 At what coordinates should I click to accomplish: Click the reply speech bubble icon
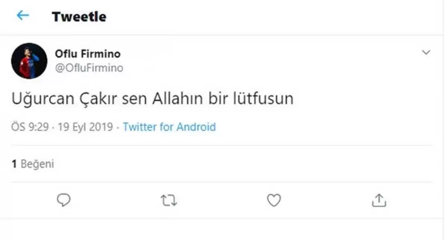64,200
